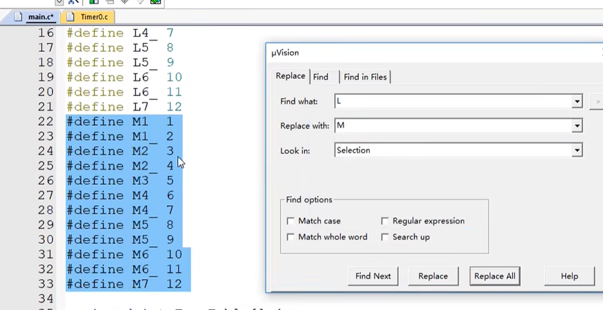Click line number 22 in the gutter
The height and width of the screenshot is (310, 603).
[46, 122]
